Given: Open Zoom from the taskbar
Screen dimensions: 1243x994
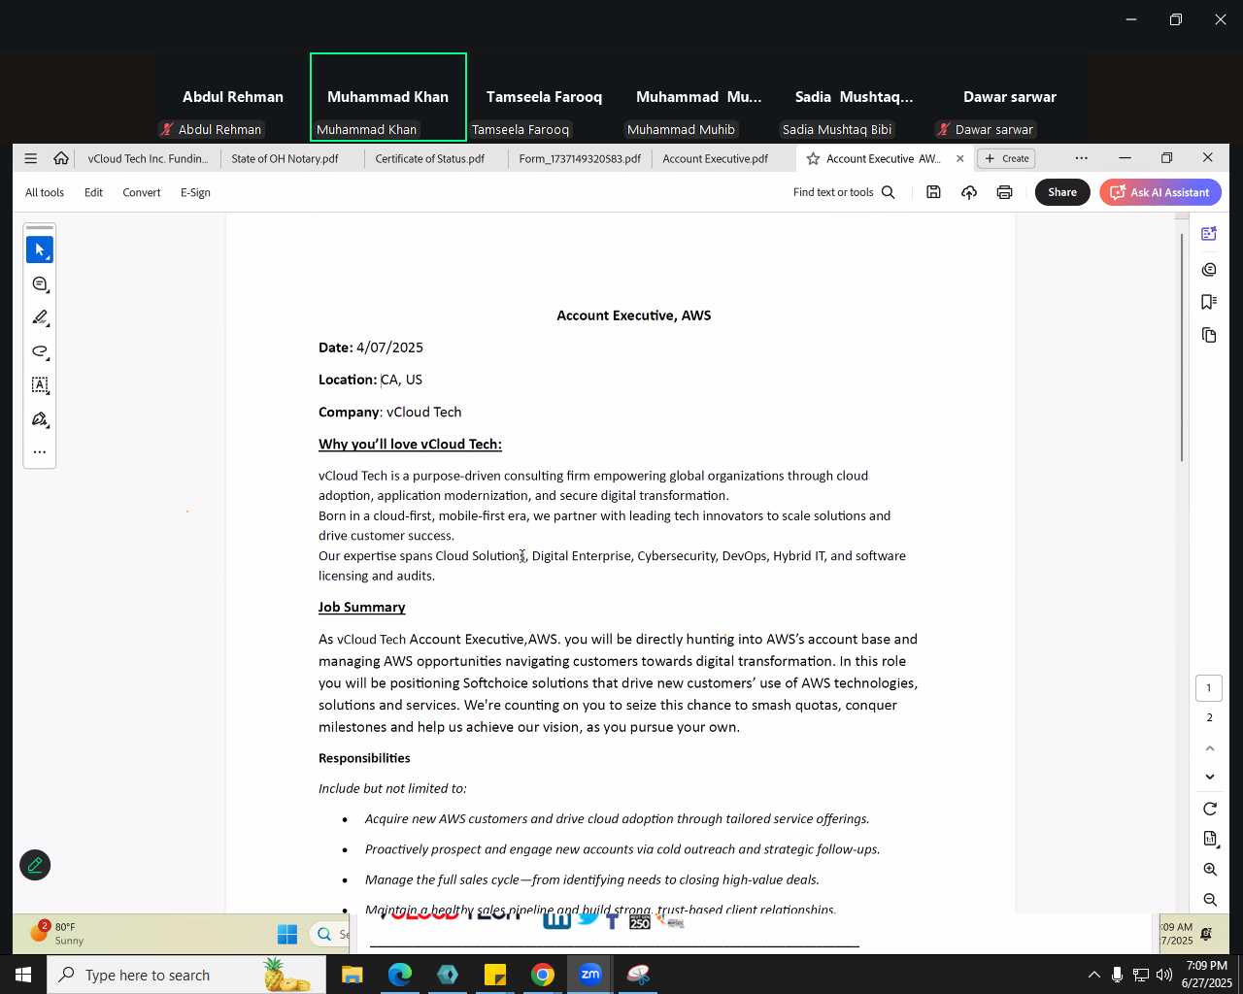Looking at the screenshot, I should [590, 975].
